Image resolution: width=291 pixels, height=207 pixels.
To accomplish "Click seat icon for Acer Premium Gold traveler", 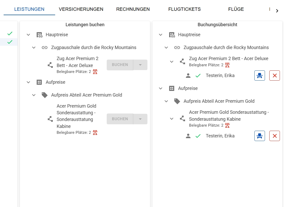I will tap(260, 136).
